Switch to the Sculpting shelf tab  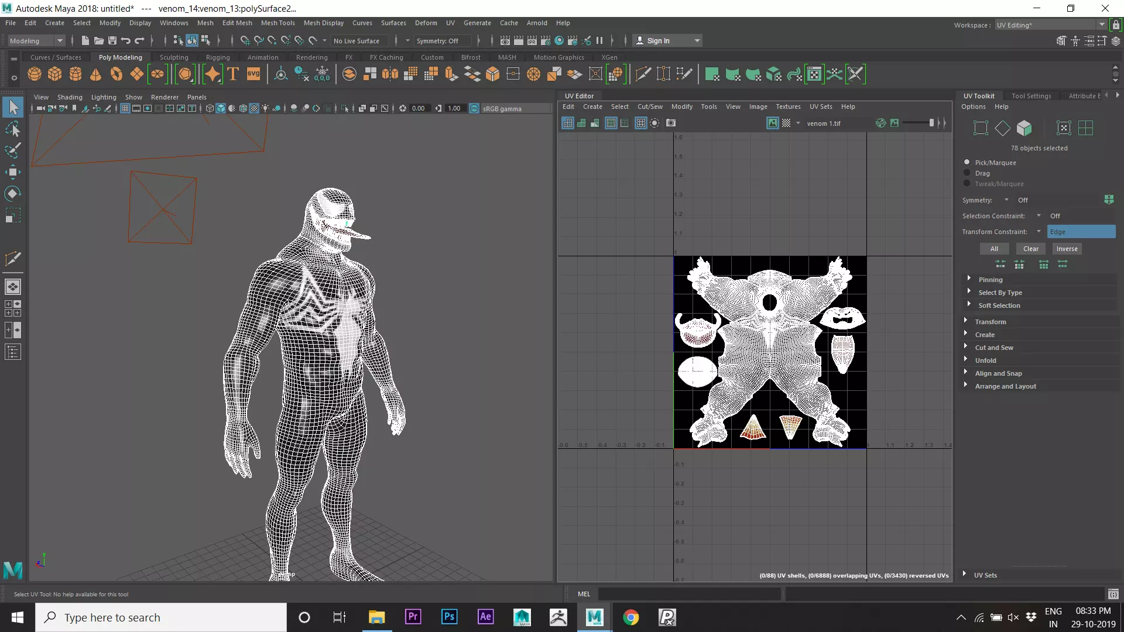pyautogui.click(x=174, y=57)
